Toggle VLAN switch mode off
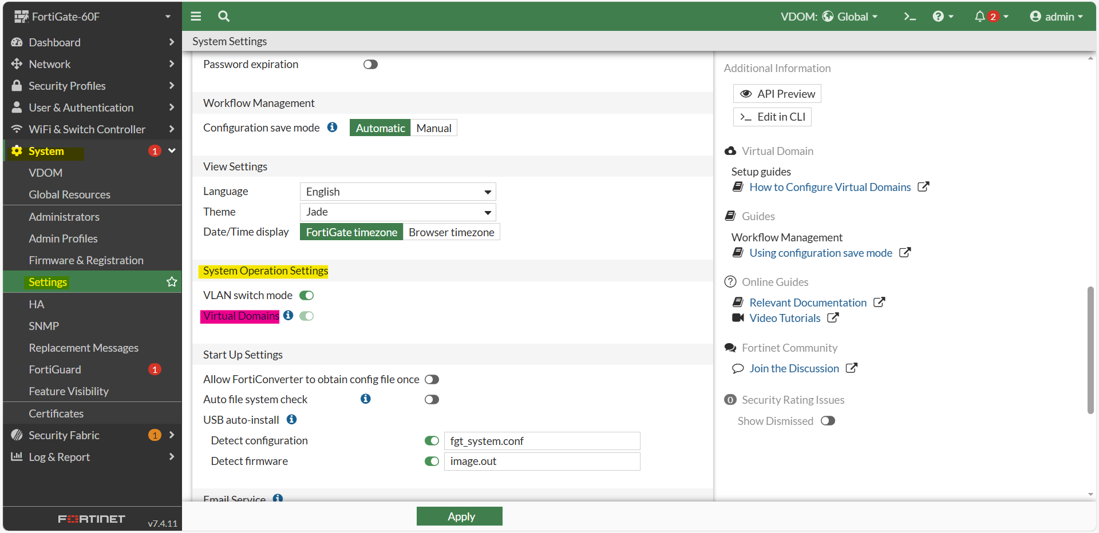The width and height of the screenshot is (1099, 533). (307, 295)
